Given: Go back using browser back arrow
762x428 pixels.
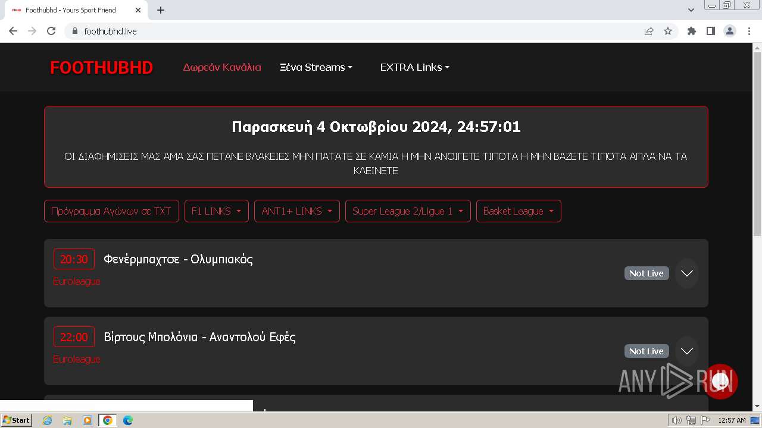Looking at the screenshot, I should click(x=13, y=31).
